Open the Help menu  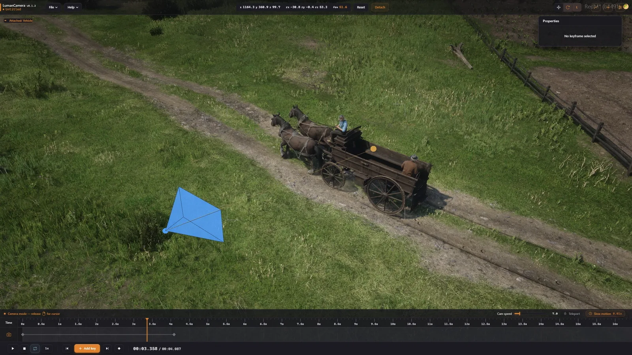(x=73, y=7)
